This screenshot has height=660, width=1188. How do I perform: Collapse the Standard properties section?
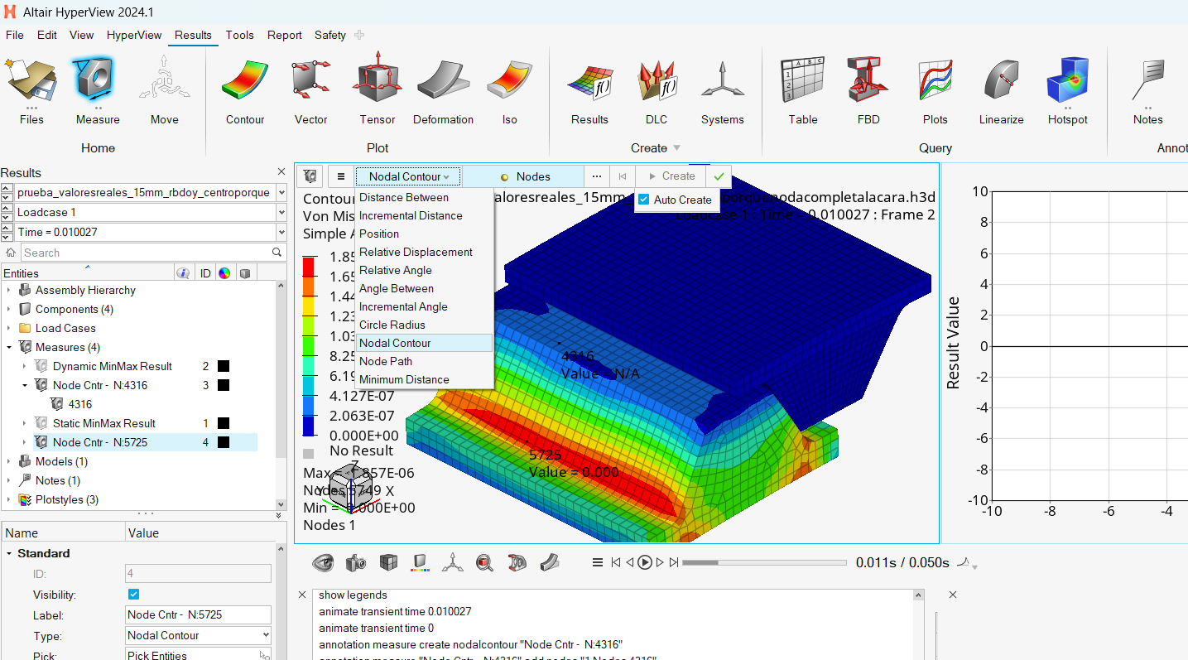10,553
